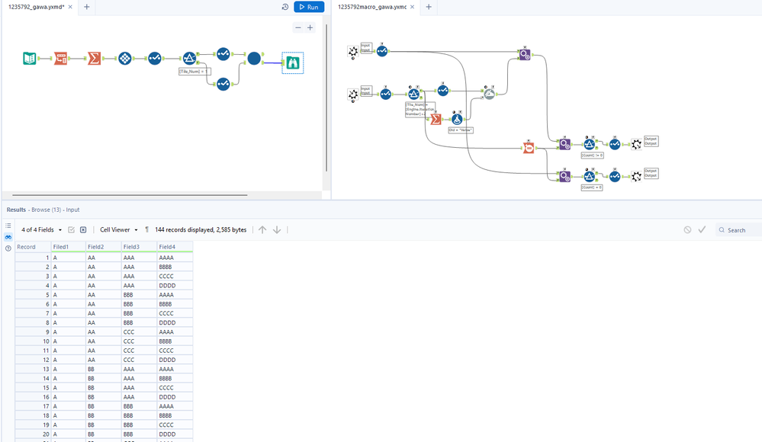762x442 pixels.
Task: Select the Filter tool labeled Tile_Num = 1
Action: click(189, 58)
